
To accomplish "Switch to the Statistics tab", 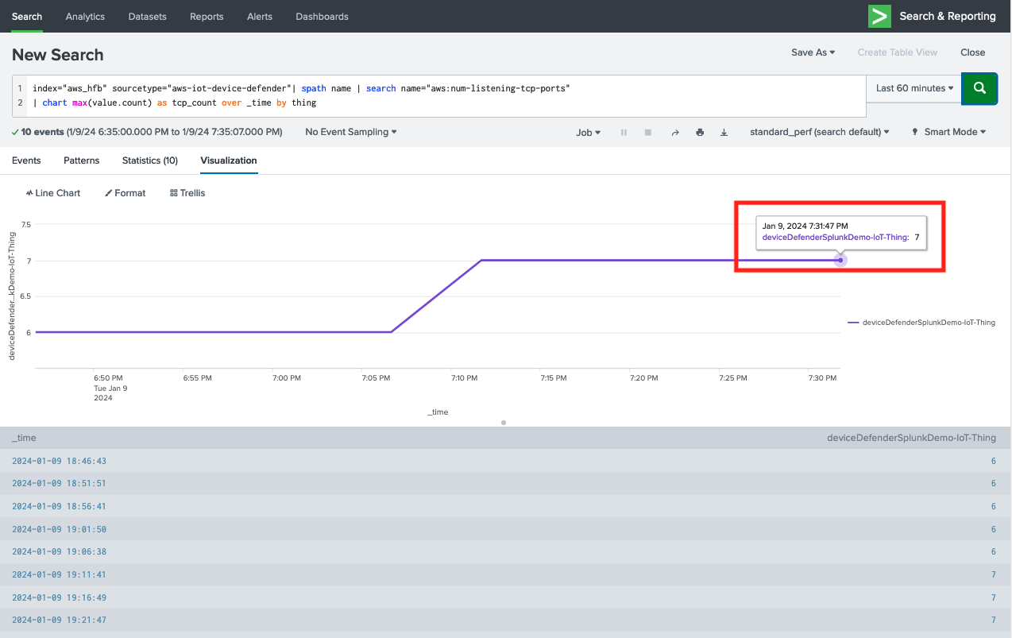I will (149, 160).
